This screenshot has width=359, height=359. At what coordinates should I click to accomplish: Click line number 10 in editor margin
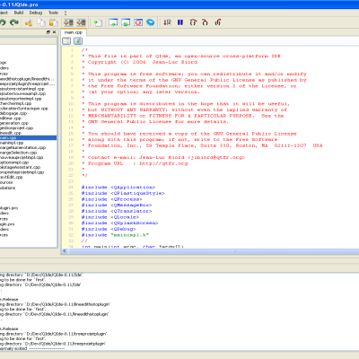click(x=71, y=104)
